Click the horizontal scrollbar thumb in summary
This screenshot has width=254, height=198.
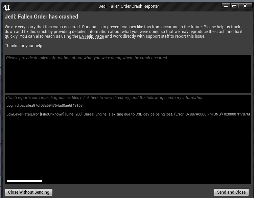point(24,181)
